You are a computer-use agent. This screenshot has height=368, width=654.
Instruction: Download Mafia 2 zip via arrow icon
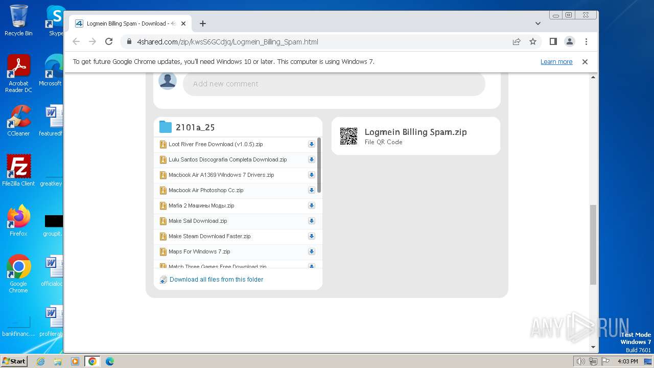(312, 205)
